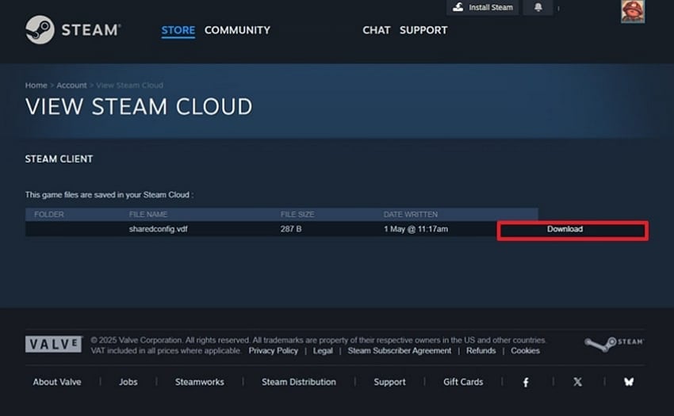Go to Account breadcrumb link

(71, 85)
